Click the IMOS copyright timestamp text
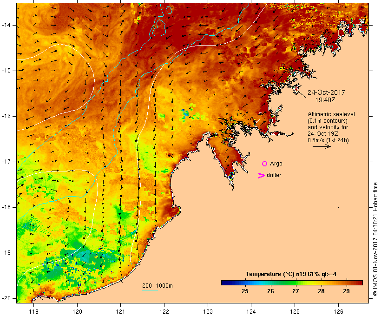This screenshot has height=316, width=381. (375, 239)
